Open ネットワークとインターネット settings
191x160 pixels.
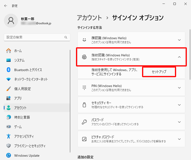pos(37,79)
